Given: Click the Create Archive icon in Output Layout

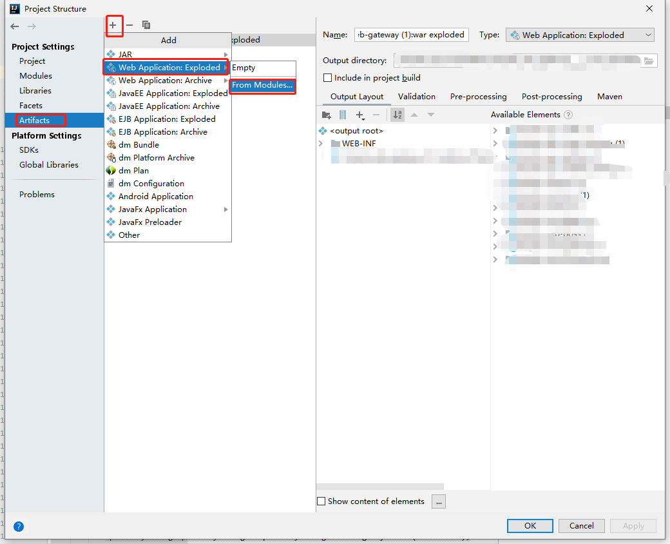Looking at the screenshot, I should pos(343,115).
